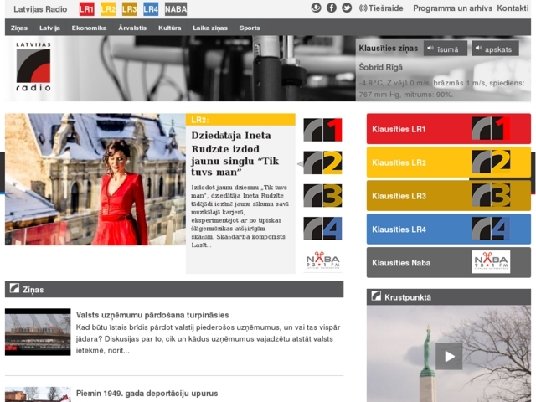Screen dimensions: 536x402
Task: Select the LR4 logo beside the carousel
Action: [322, 229]
